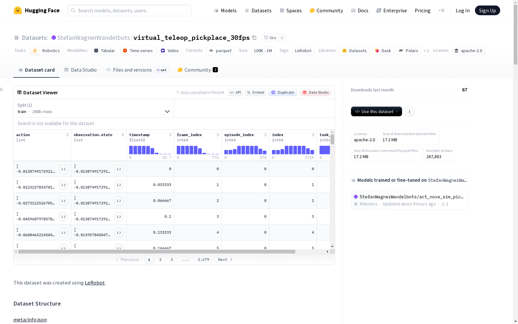Open the dataset Community tab
Viewport: 518px width, 324px height.
(197, 70)
